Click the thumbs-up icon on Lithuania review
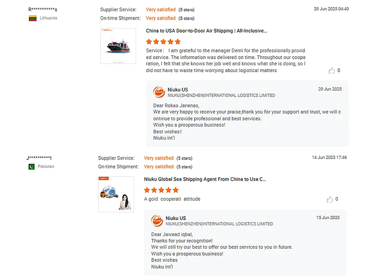 pyautogui.click(x=332, y=71)
